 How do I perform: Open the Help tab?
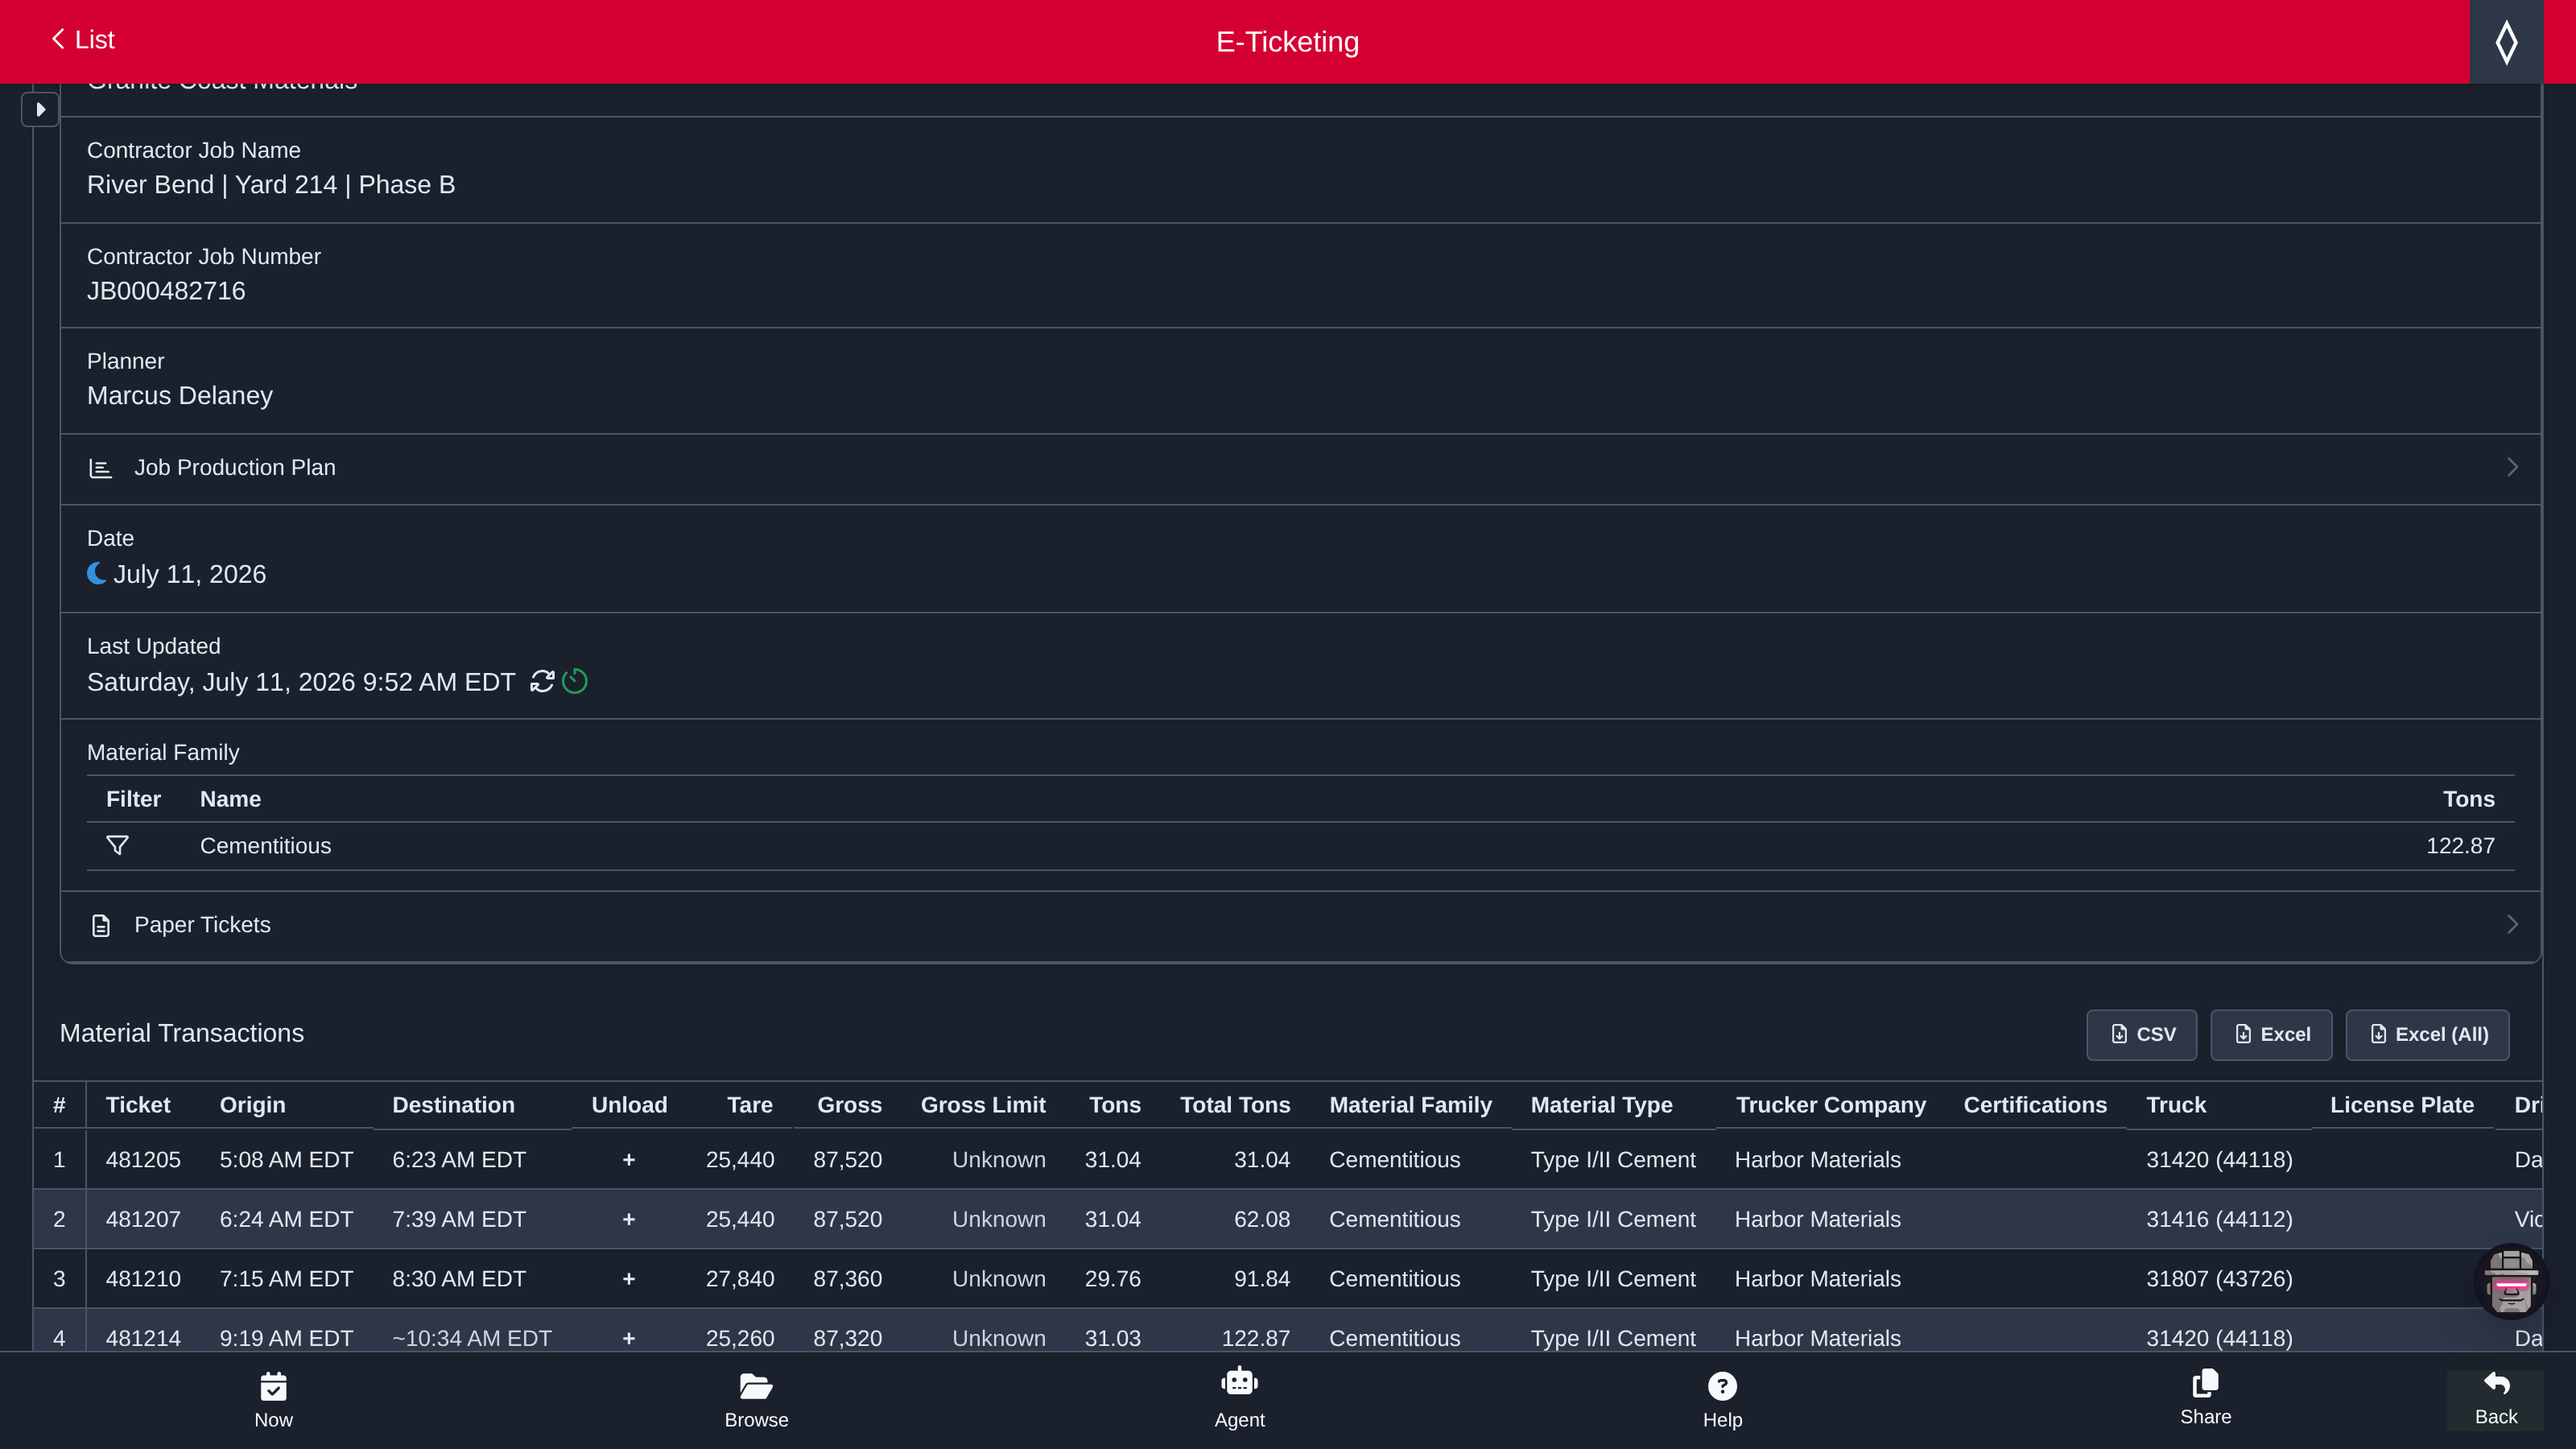pyautogui.click(x=1722, y=1401)
